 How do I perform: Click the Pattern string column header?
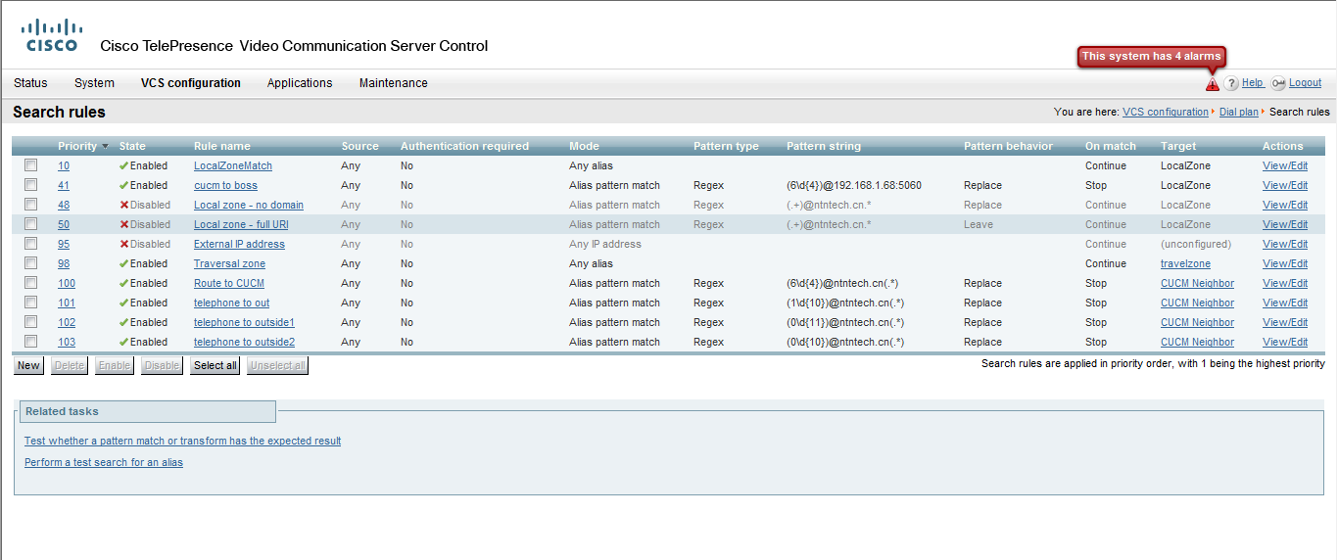824,146
